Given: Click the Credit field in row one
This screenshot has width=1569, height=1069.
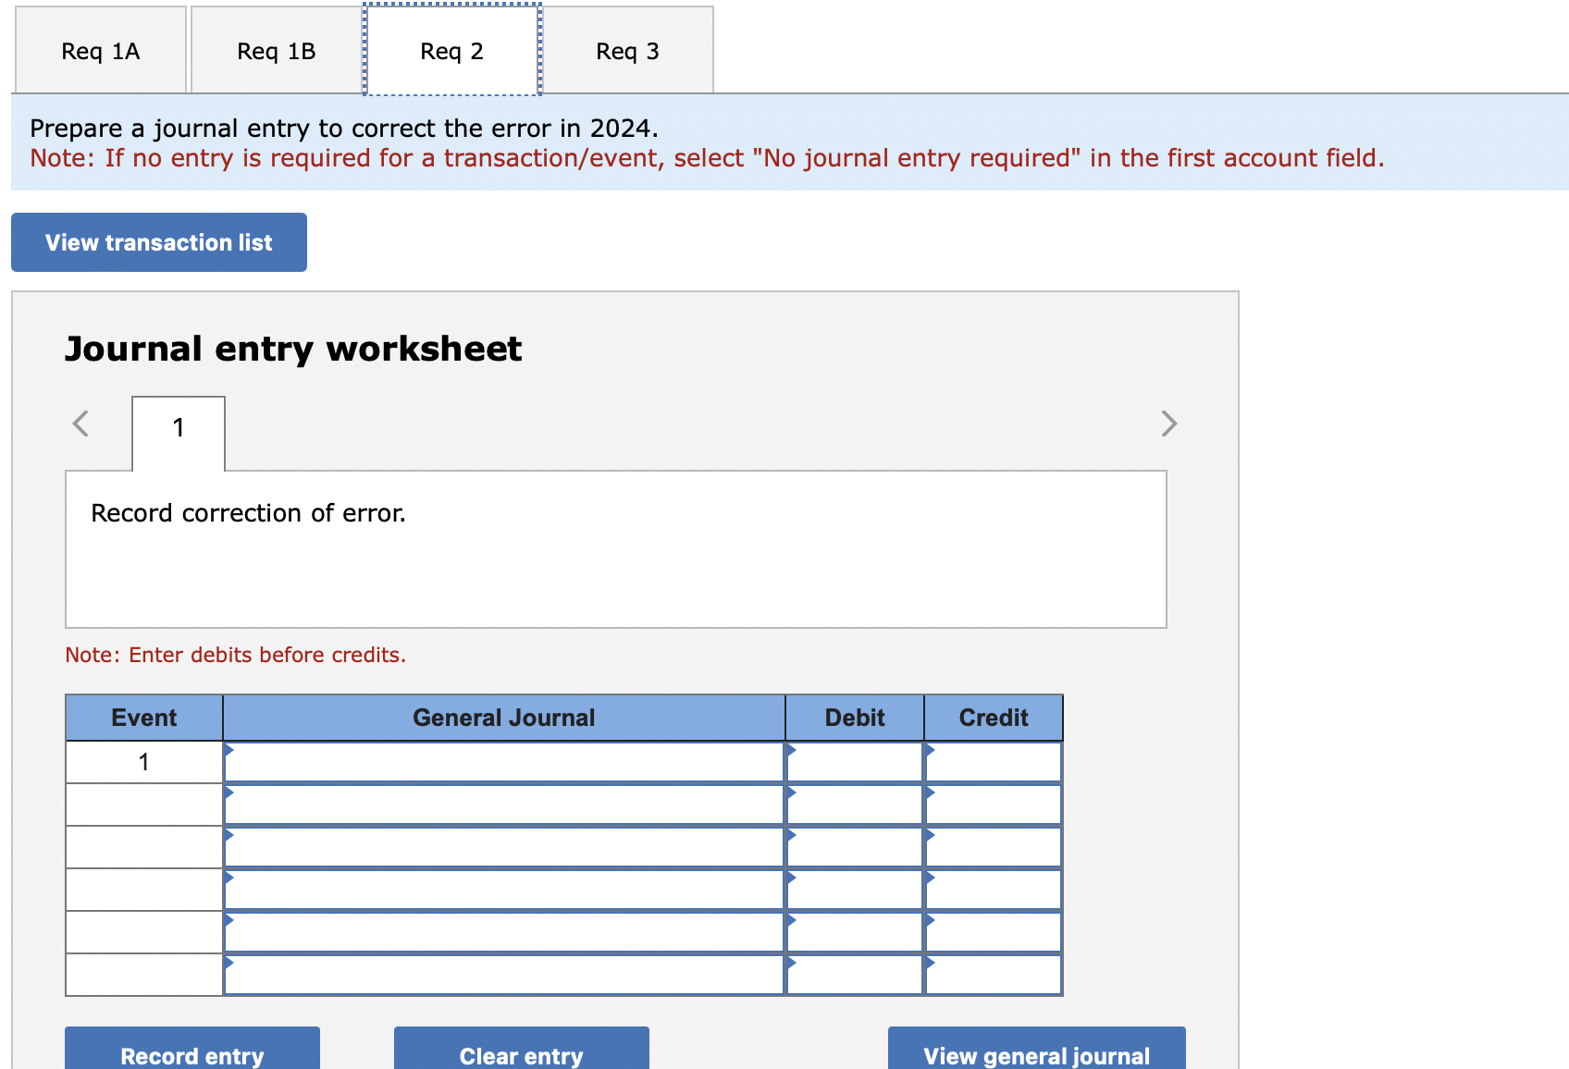Looking at the screenshot, I should pyautogui.click(x=993, y=761).
